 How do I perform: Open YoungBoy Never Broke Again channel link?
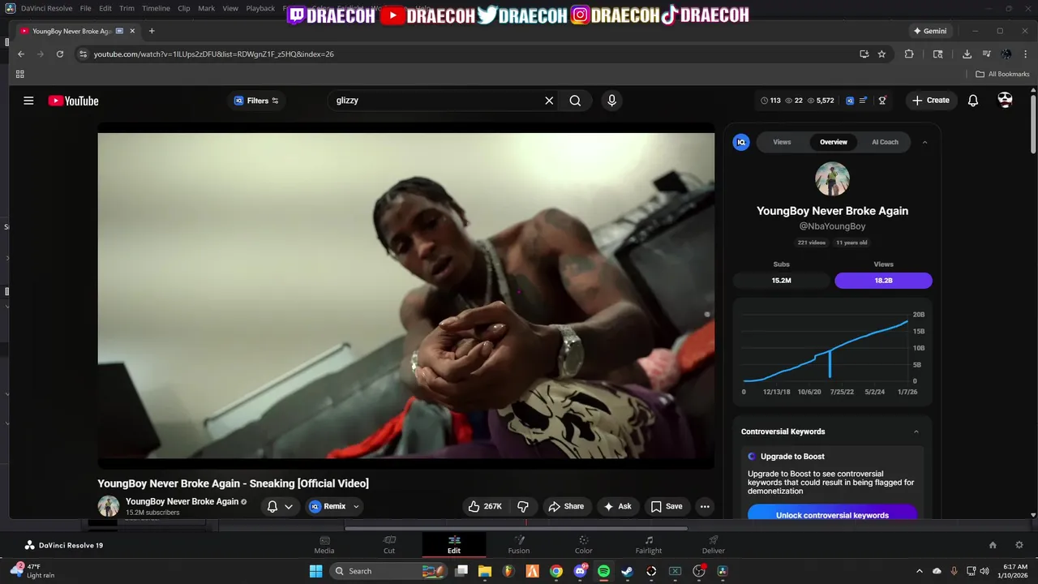[x=182, y=501]
